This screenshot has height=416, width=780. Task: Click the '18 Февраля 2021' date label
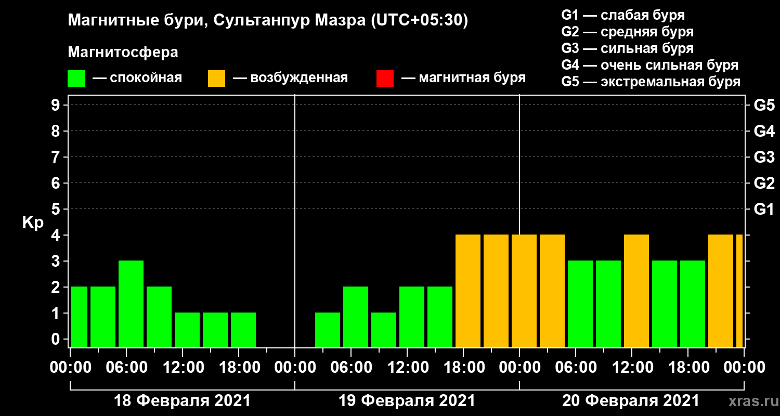(182, 401)
